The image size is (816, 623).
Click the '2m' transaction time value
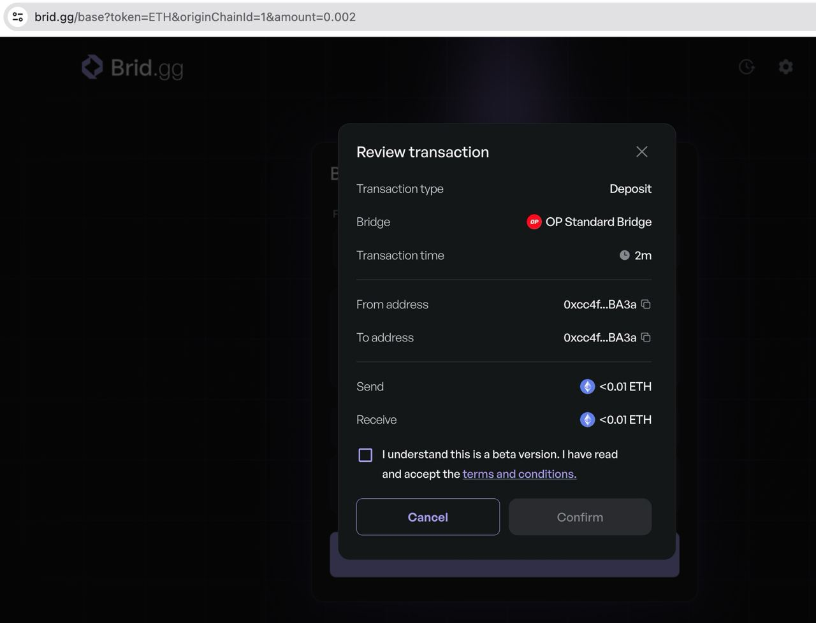tap(643, 255)
